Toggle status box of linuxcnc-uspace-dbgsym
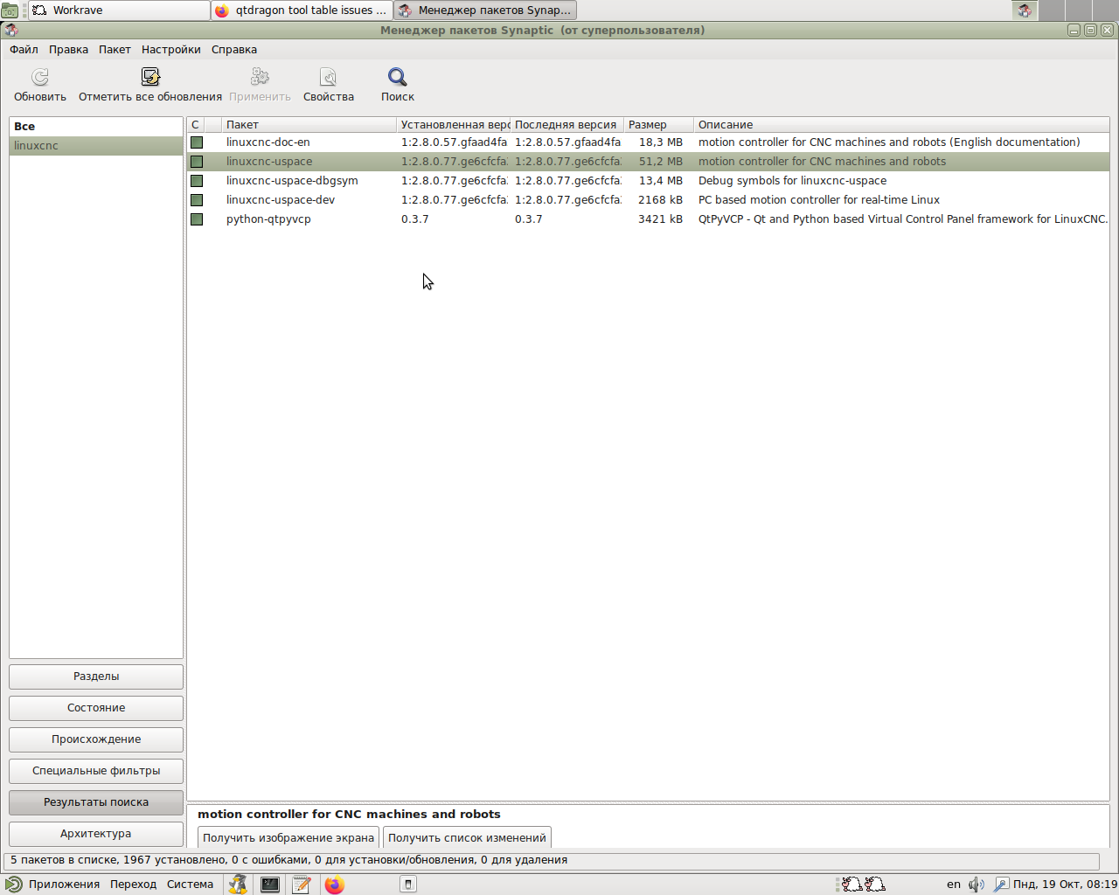The height and width of the screenshot is (895, 1119). 197,181
